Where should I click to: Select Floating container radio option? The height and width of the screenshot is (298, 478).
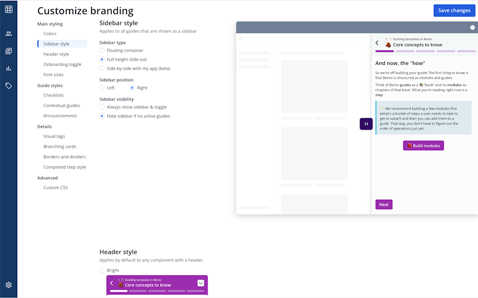coord(102,50)
